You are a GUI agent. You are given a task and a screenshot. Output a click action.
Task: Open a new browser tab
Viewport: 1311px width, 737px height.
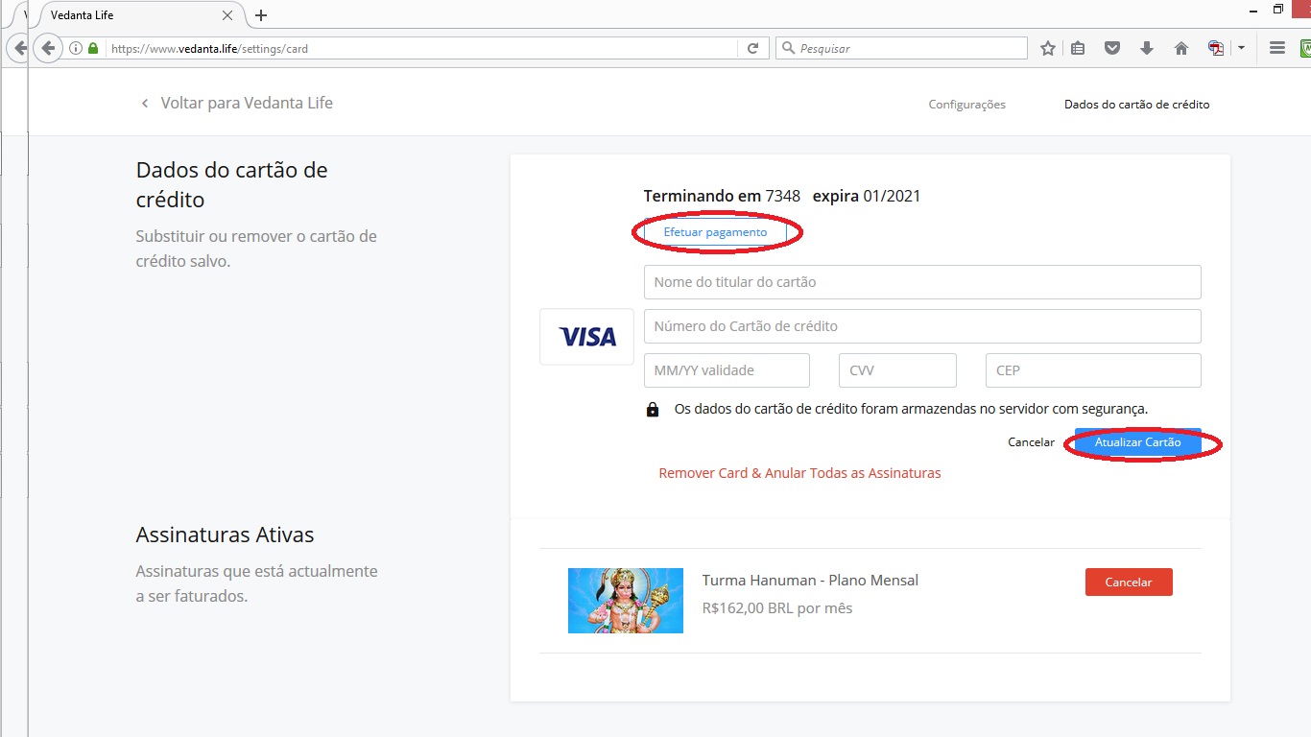point(261,15)
